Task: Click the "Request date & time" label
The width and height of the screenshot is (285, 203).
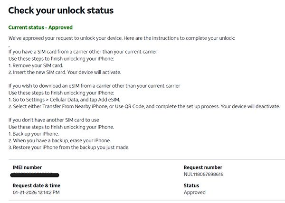Action: click(36, 185)
